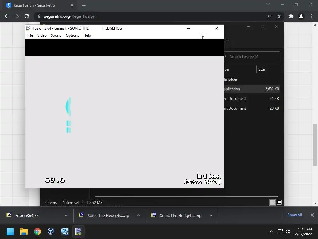
Task: Click the segaretro.org address bar
Action: [150, 16]
